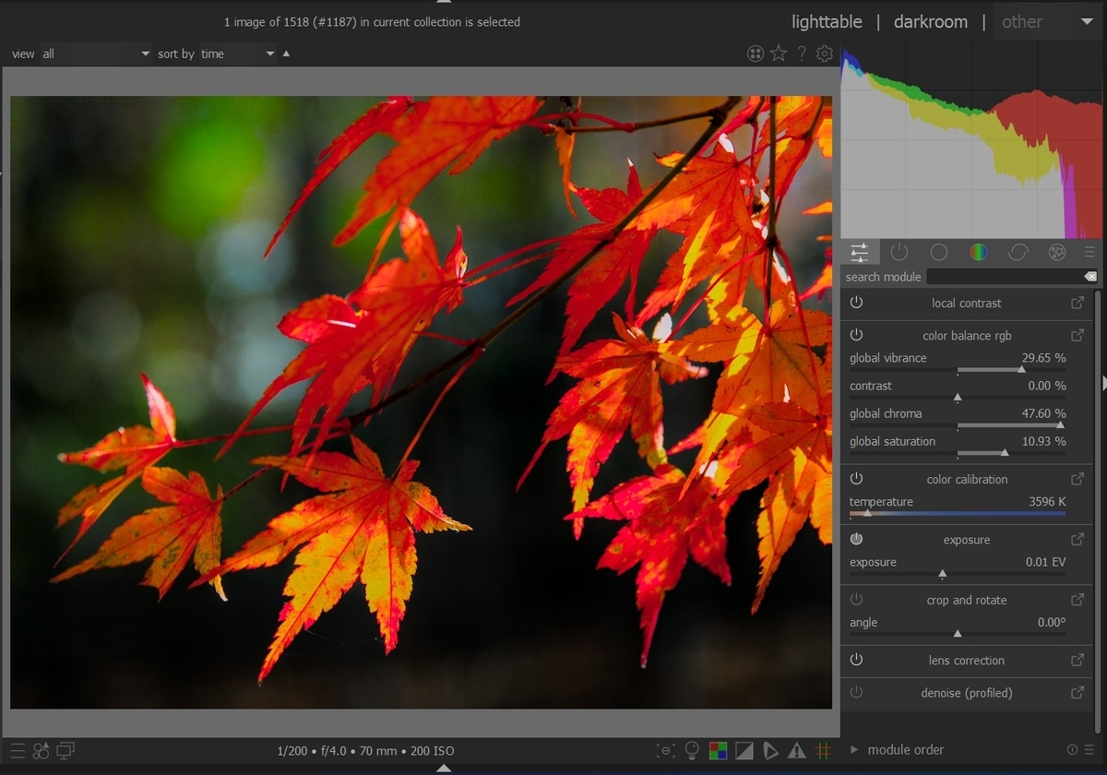Open module groups presets hamburger menu
1107x775 pixels.
coord(1089,252)
